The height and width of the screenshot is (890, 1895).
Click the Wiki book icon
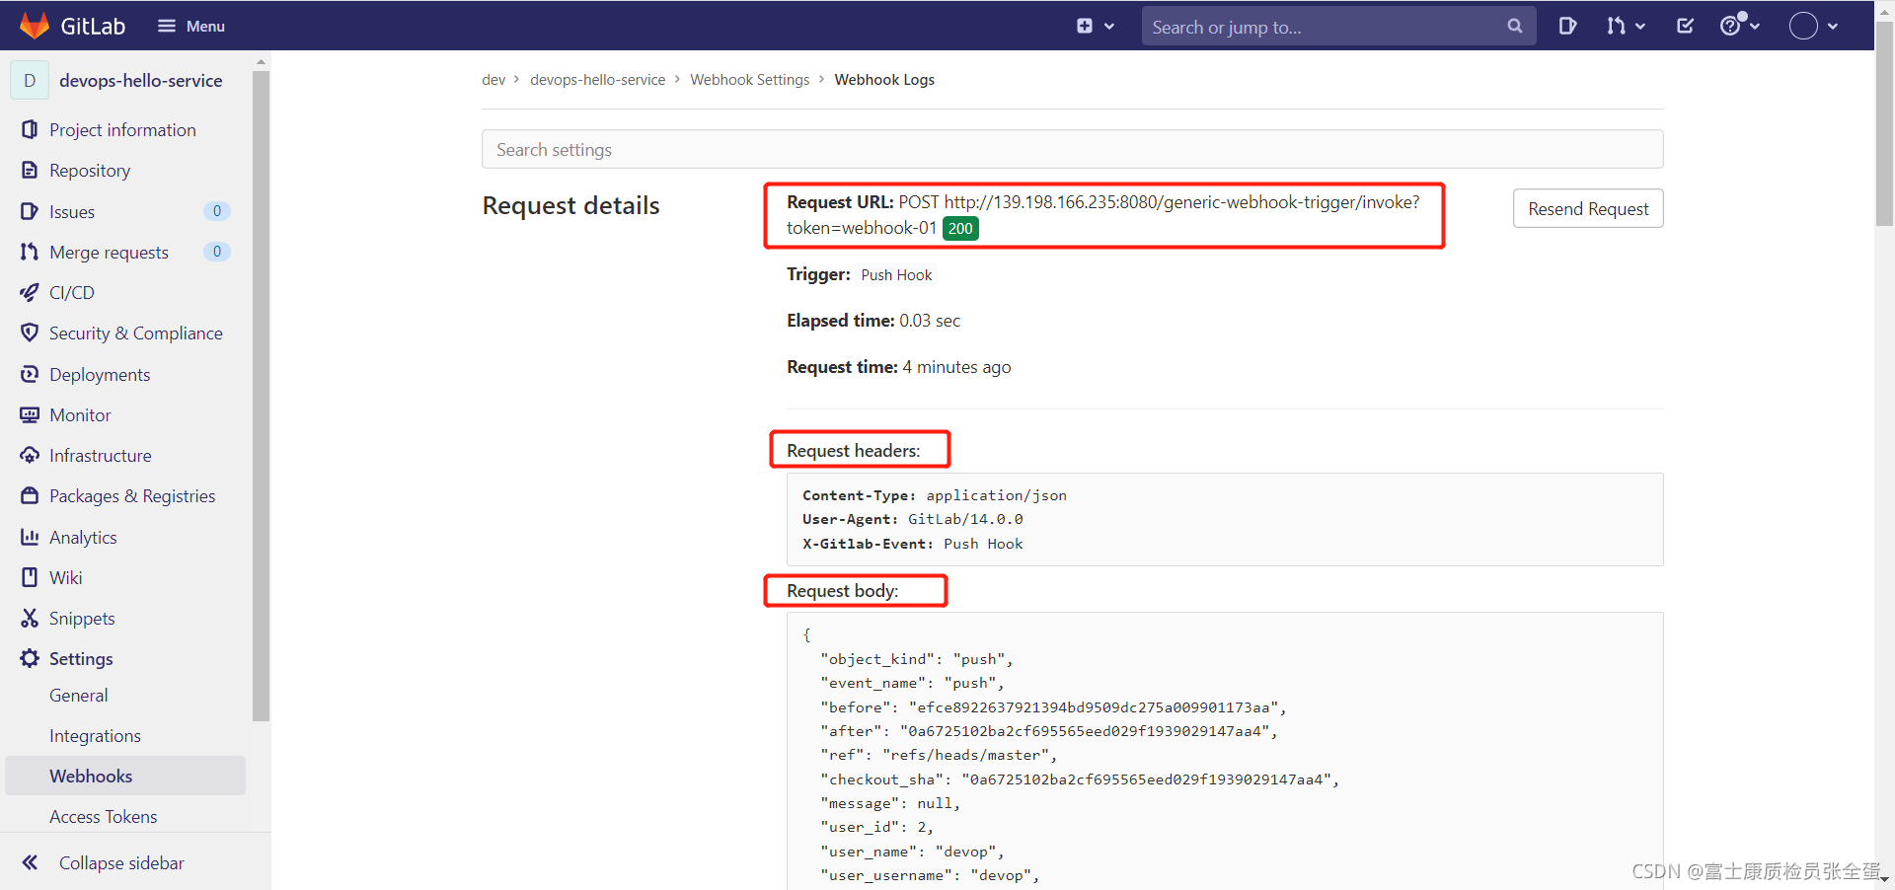(30, 577)
